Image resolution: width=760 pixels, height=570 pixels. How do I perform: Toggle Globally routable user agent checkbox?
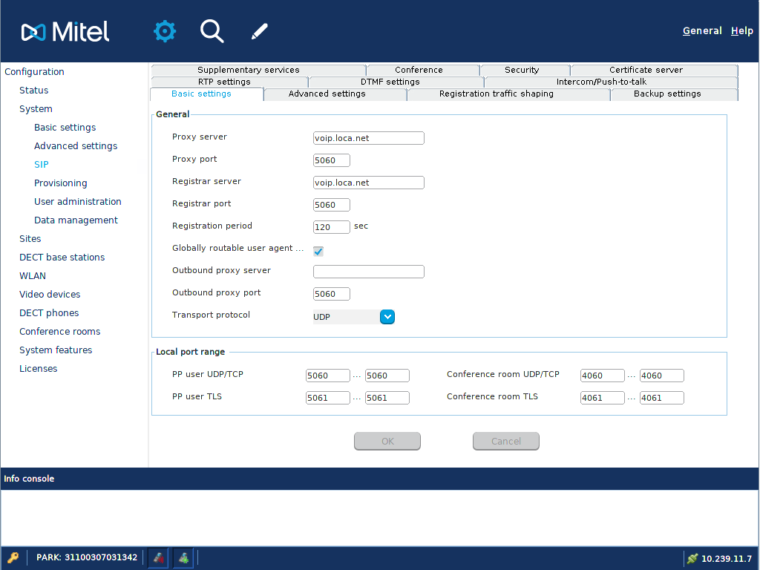click(x=318, y=251)
